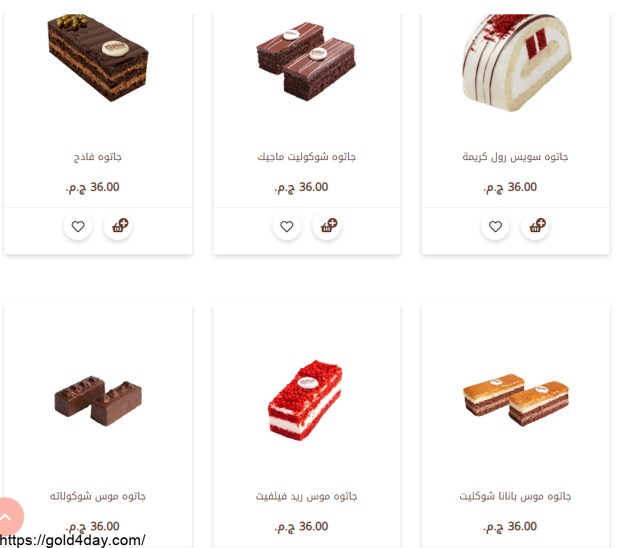This screenshot has height=548, width=618.
Task: Favorite جاتوه فادج with the heart icon
Action: pyautogui.click(x=78, y=226)
